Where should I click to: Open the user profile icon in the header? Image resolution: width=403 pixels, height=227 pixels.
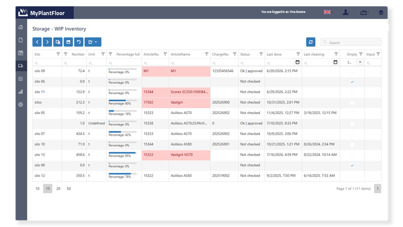tap(346, 12)
